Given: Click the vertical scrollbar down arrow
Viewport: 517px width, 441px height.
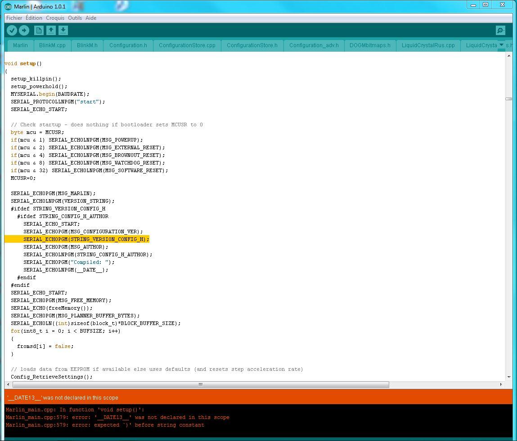Looking at the screenshot, I should click(509, 377).
